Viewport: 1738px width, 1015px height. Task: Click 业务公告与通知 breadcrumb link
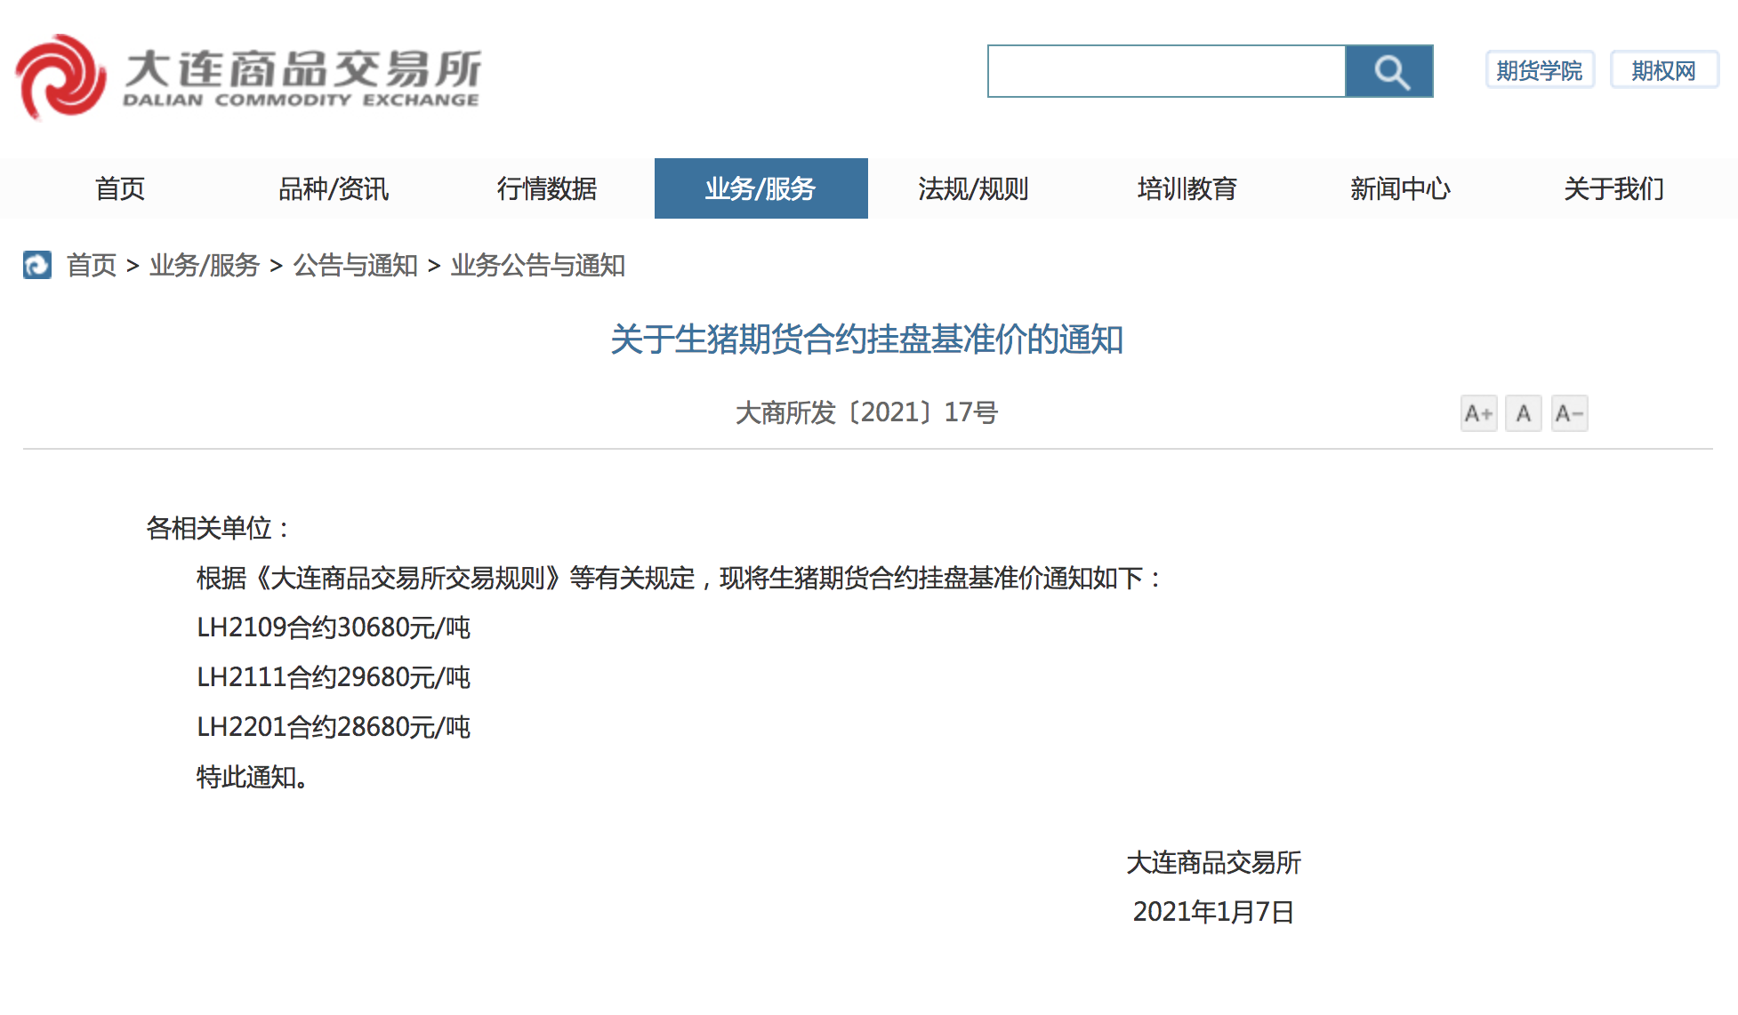coord(538,265)
